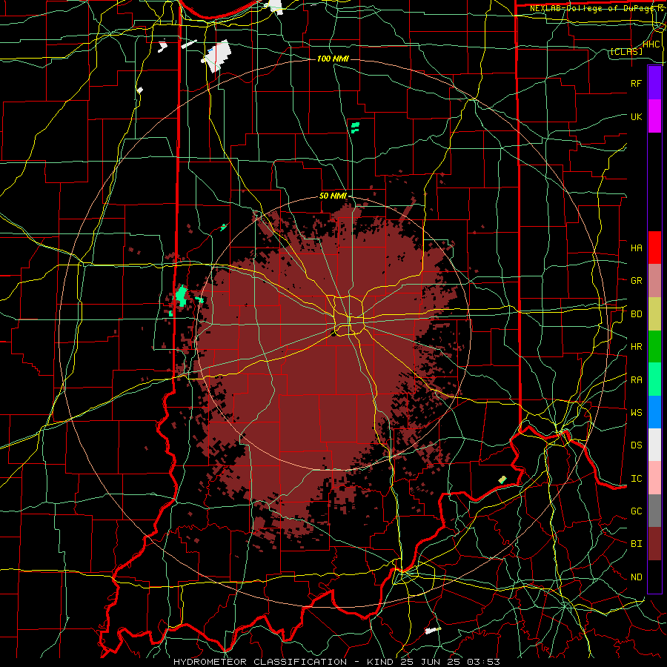Click the HYDROMETEOR CLASSIFICATION title text

click(260, 662)
